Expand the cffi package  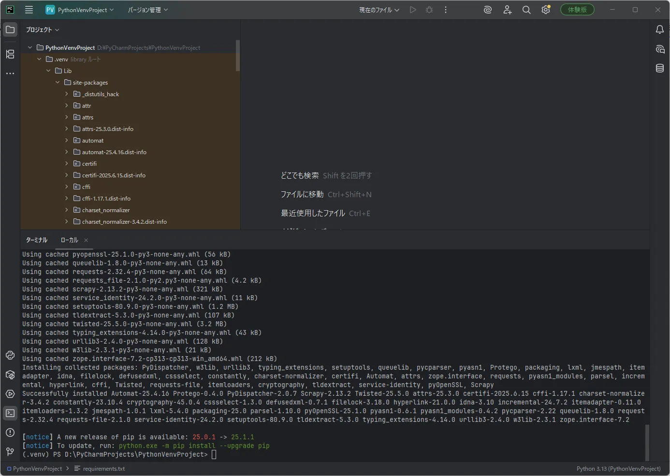point(67,187)
